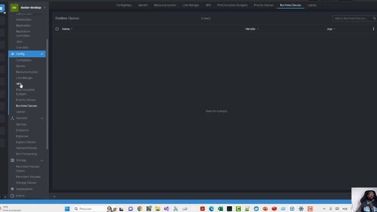Open the black terminal app in taskbar
Viewport: 377px width, 212px height.
pos(229,208)
